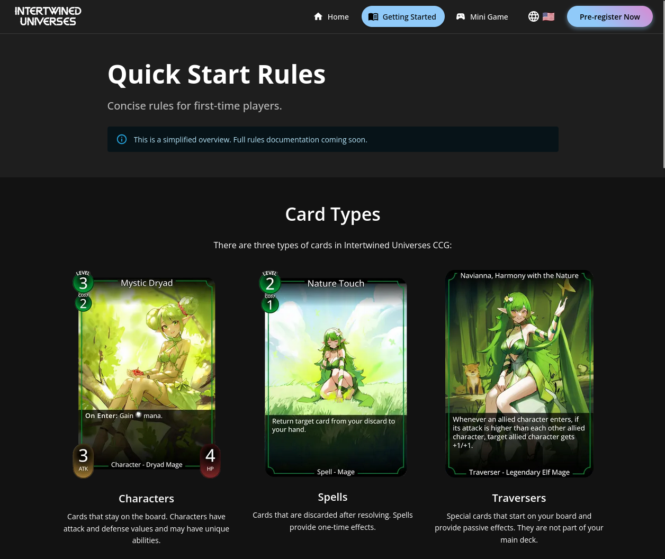Screen dimensions: 665x559
Task: Click the info icon in the notice banner
Action: tap(122, 139)
